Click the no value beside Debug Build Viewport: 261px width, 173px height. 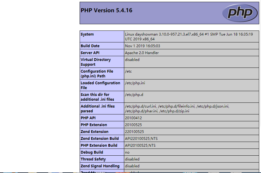coord(127,152)
